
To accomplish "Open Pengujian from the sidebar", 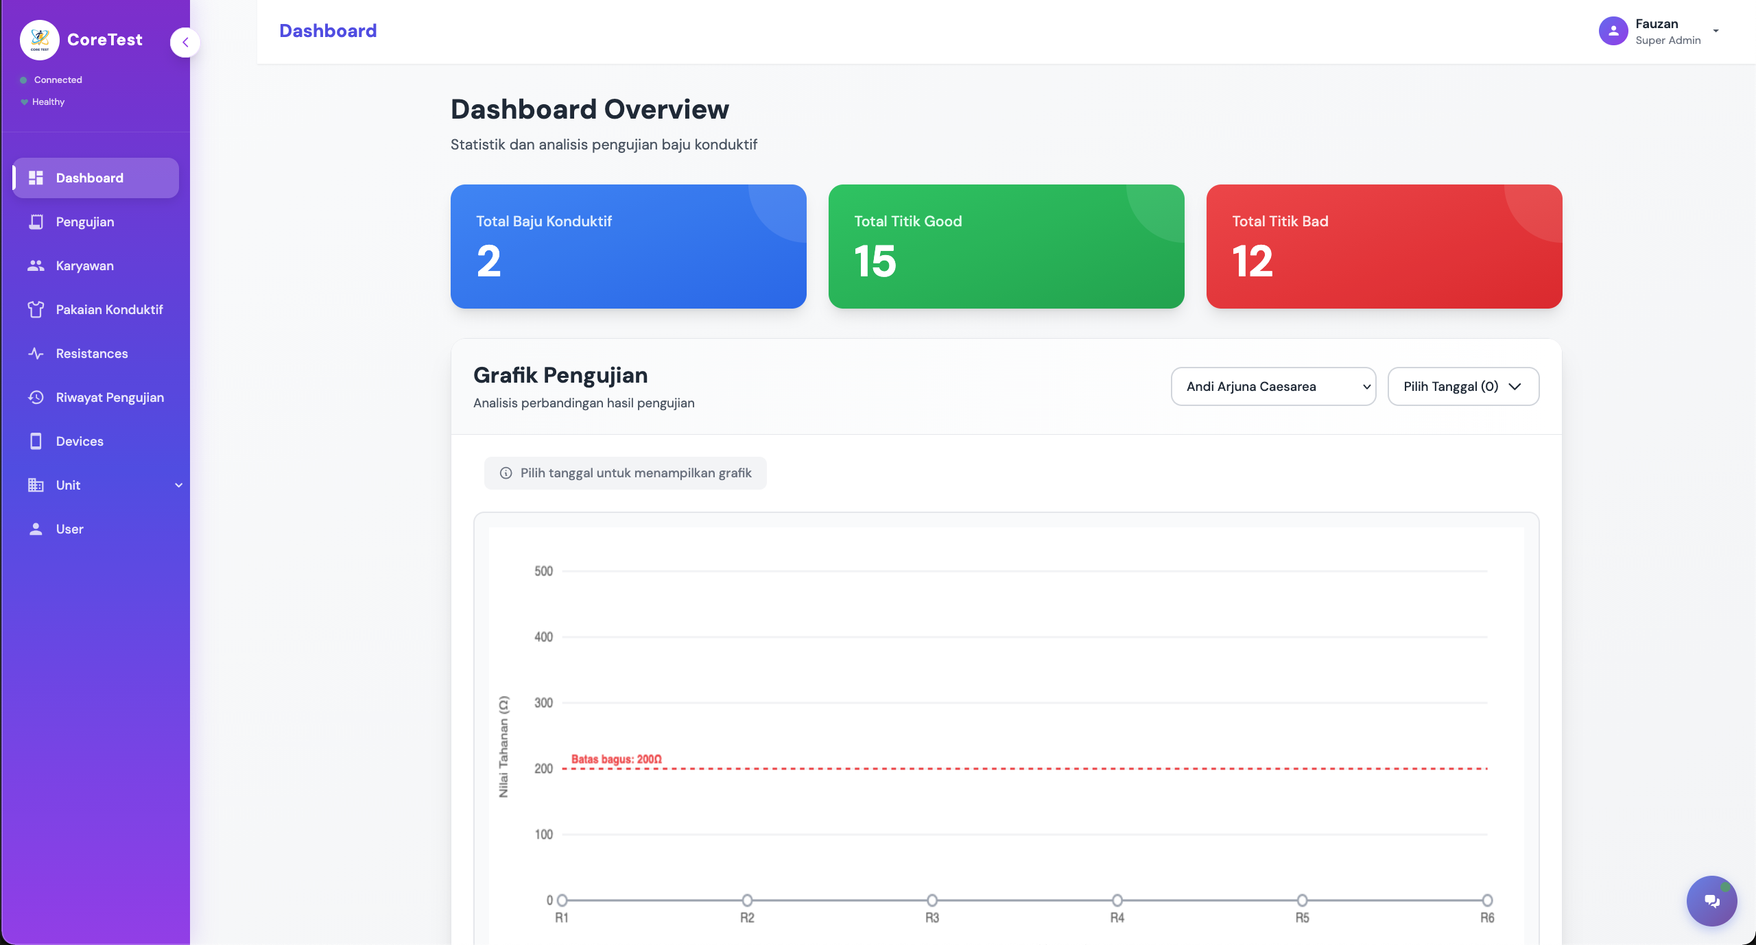I will pos(37,222).
